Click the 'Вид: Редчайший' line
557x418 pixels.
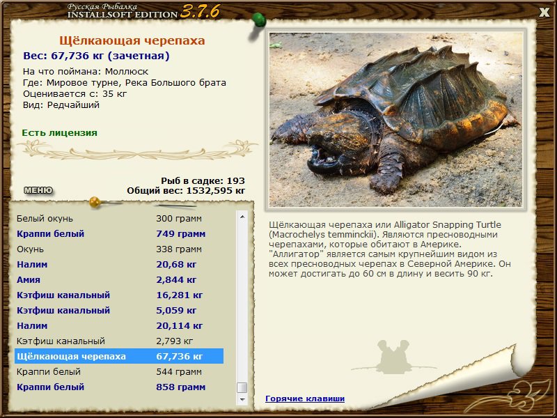pyautogui.click(x=61, y=105)
